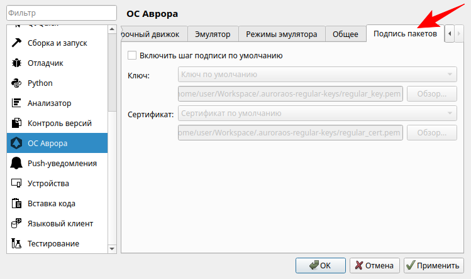471x279 pixels.
Task: Open the Сертификат по умолчанию dropdown
Action: (x=317, y=113)
